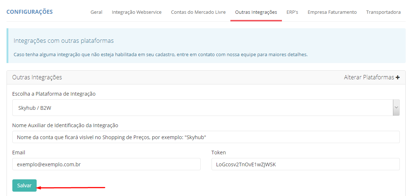Click the Alterar Plataformas plus icon
Screen dimensions: 406x196
click(398, 77)
